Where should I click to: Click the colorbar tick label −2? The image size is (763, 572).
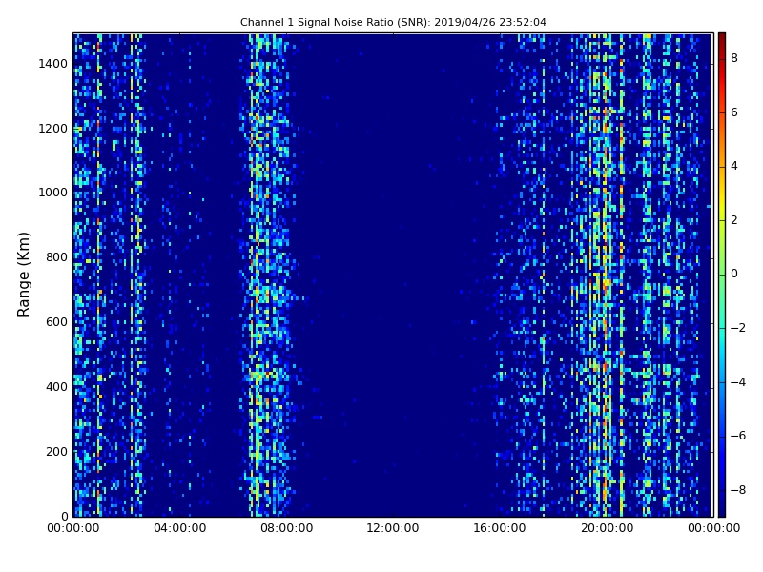click(x=738, y=328)
